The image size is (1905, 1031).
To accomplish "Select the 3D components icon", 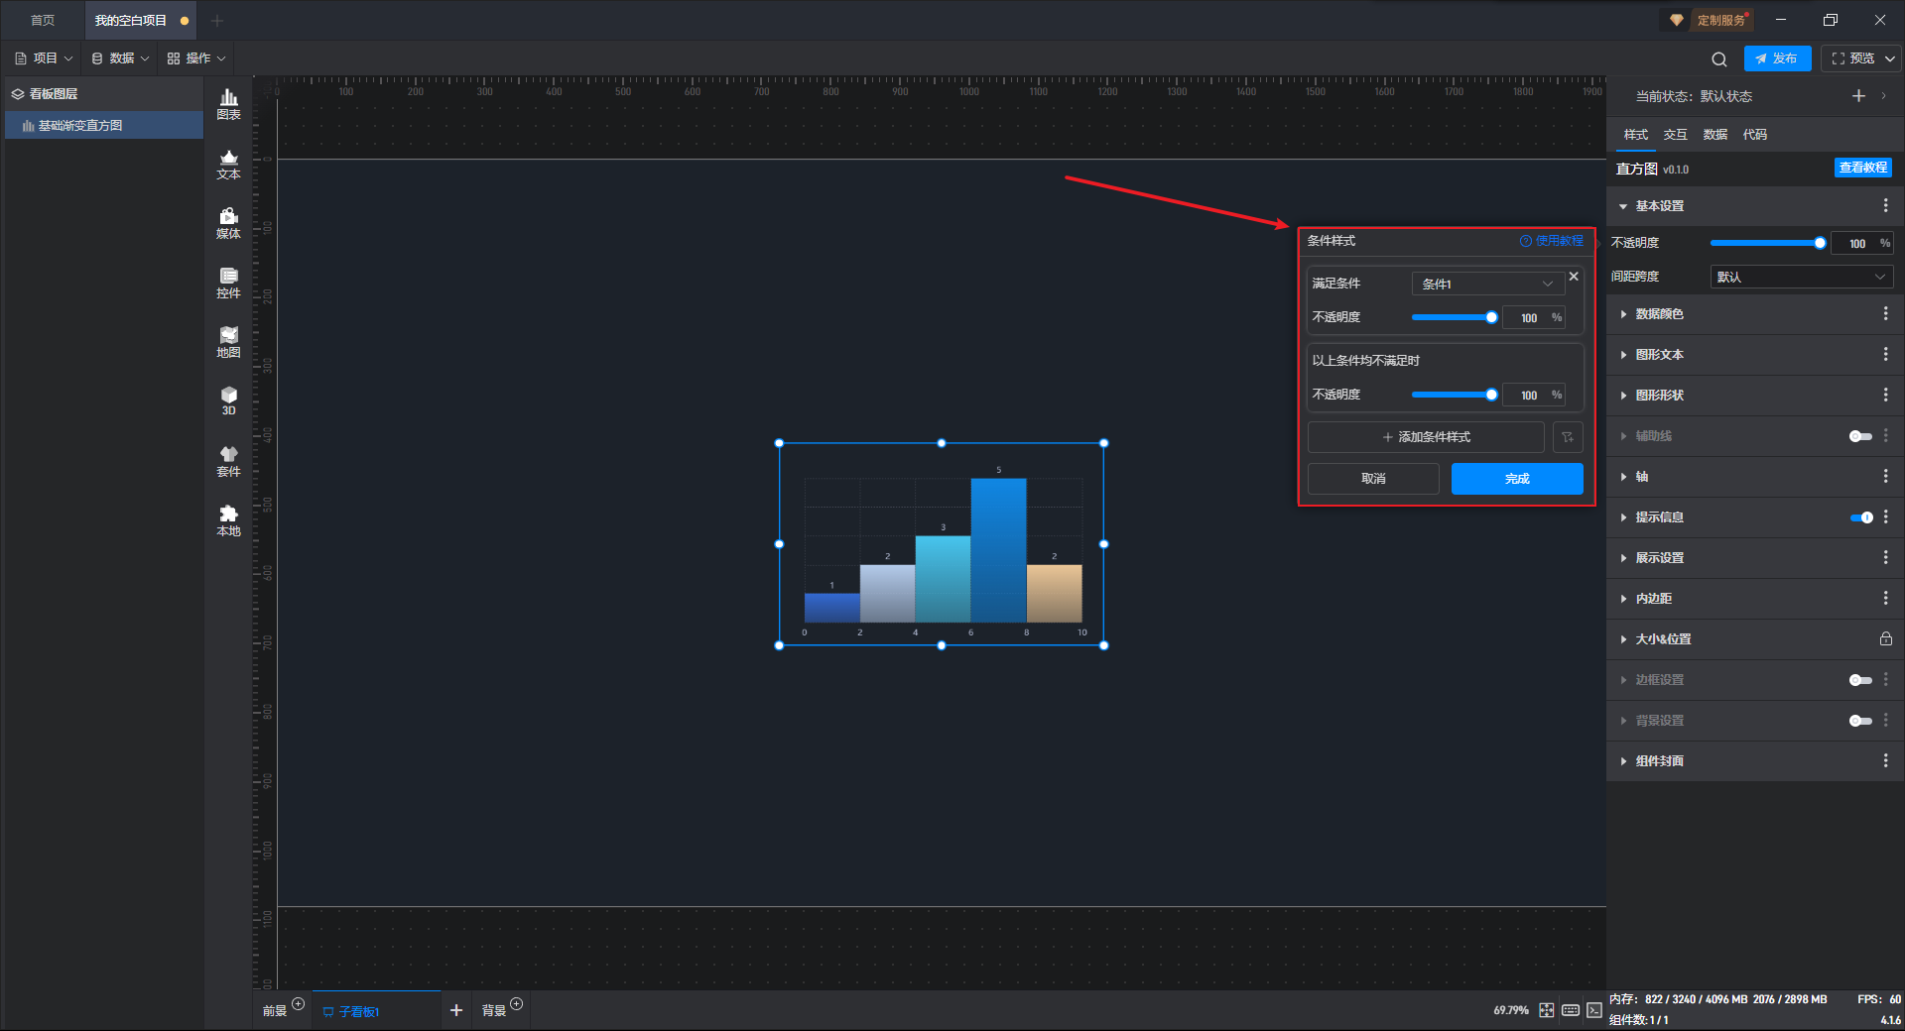I will [x=228, y=401].
